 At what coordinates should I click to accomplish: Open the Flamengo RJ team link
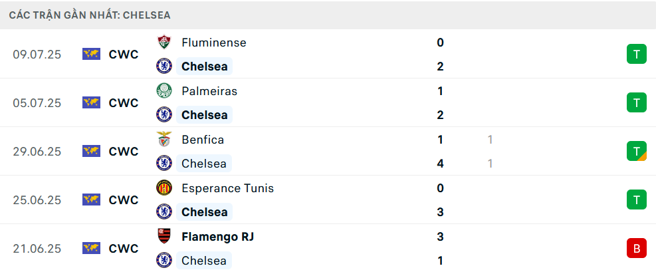click(x=217, y=237)
